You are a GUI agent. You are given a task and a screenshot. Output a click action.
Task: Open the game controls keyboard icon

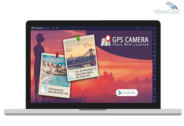pos(155,48)
